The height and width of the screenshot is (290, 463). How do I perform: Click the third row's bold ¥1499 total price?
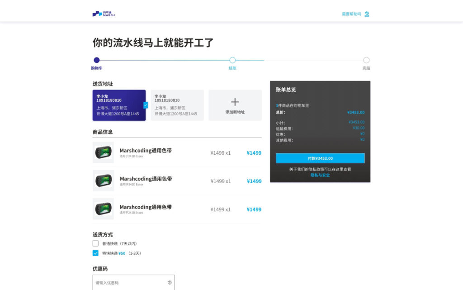coord(254,209)
